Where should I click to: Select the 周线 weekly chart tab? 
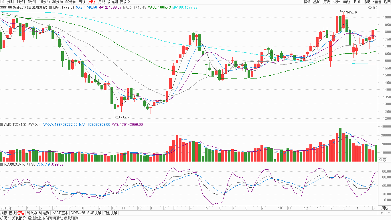pos(92,2)
